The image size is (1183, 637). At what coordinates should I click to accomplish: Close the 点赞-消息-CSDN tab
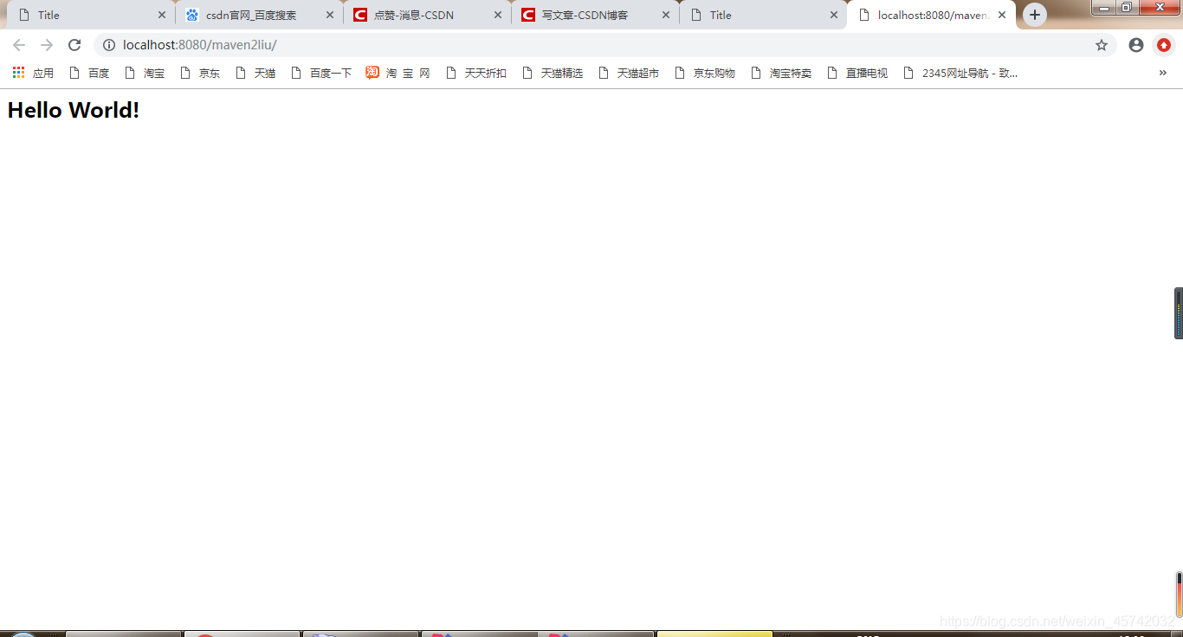pos(498,15)
